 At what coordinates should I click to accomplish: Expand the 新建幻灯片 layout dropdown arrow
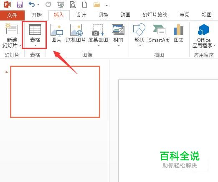(20, 45)
